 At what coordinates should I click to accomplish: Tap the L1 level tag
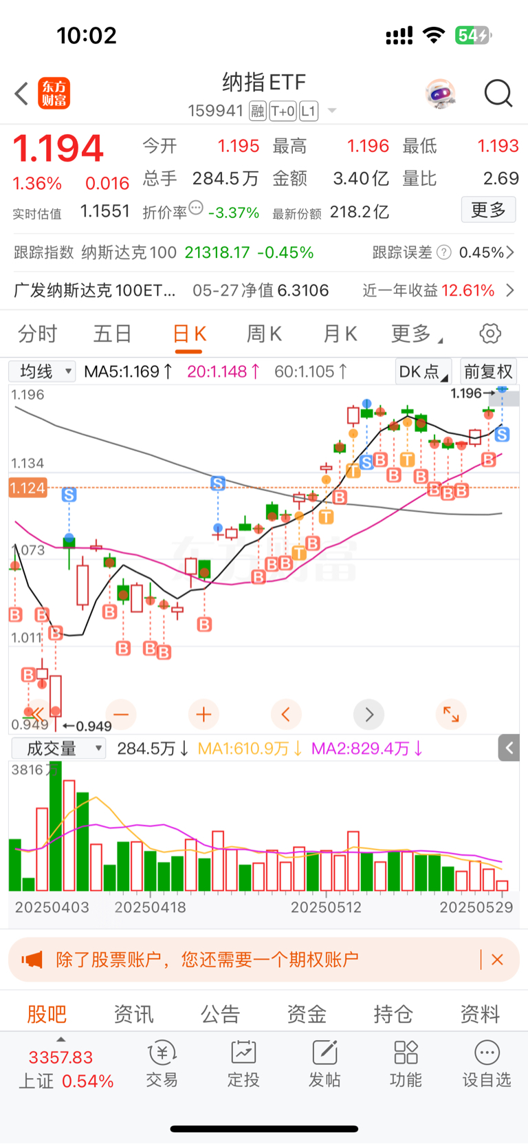[x=309, y=111]
